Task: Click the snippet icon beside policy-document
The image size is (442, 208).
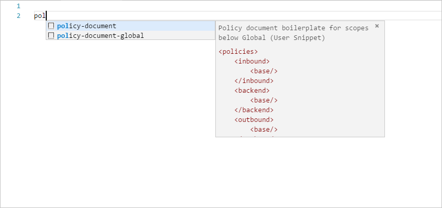Action: [x=51, y=26]
